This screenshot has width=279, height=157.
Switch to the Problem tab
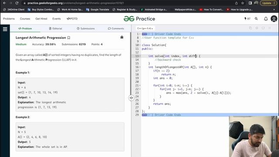click(x=25, y=28)
